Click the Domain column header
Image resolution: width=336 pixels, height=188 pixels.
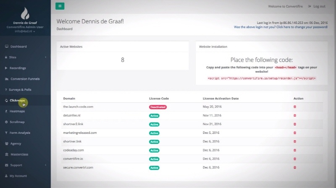point(69,99)
